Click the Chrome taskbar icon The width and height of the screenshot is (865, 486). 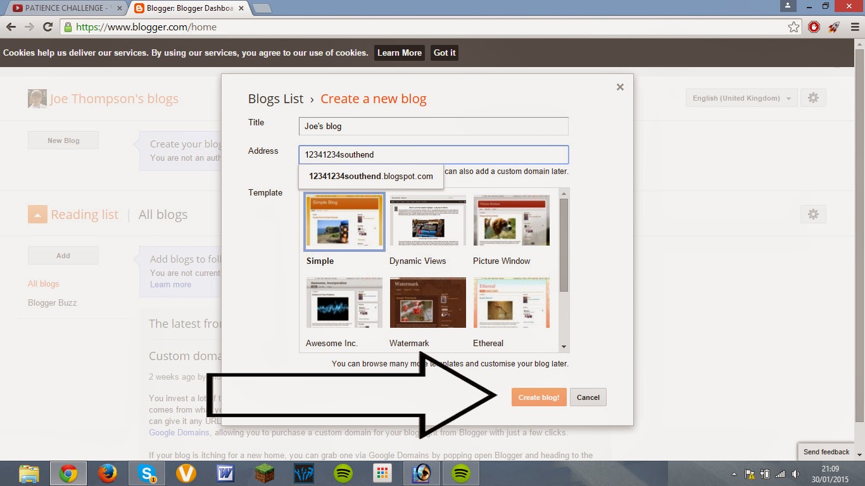tap(68, 473)
